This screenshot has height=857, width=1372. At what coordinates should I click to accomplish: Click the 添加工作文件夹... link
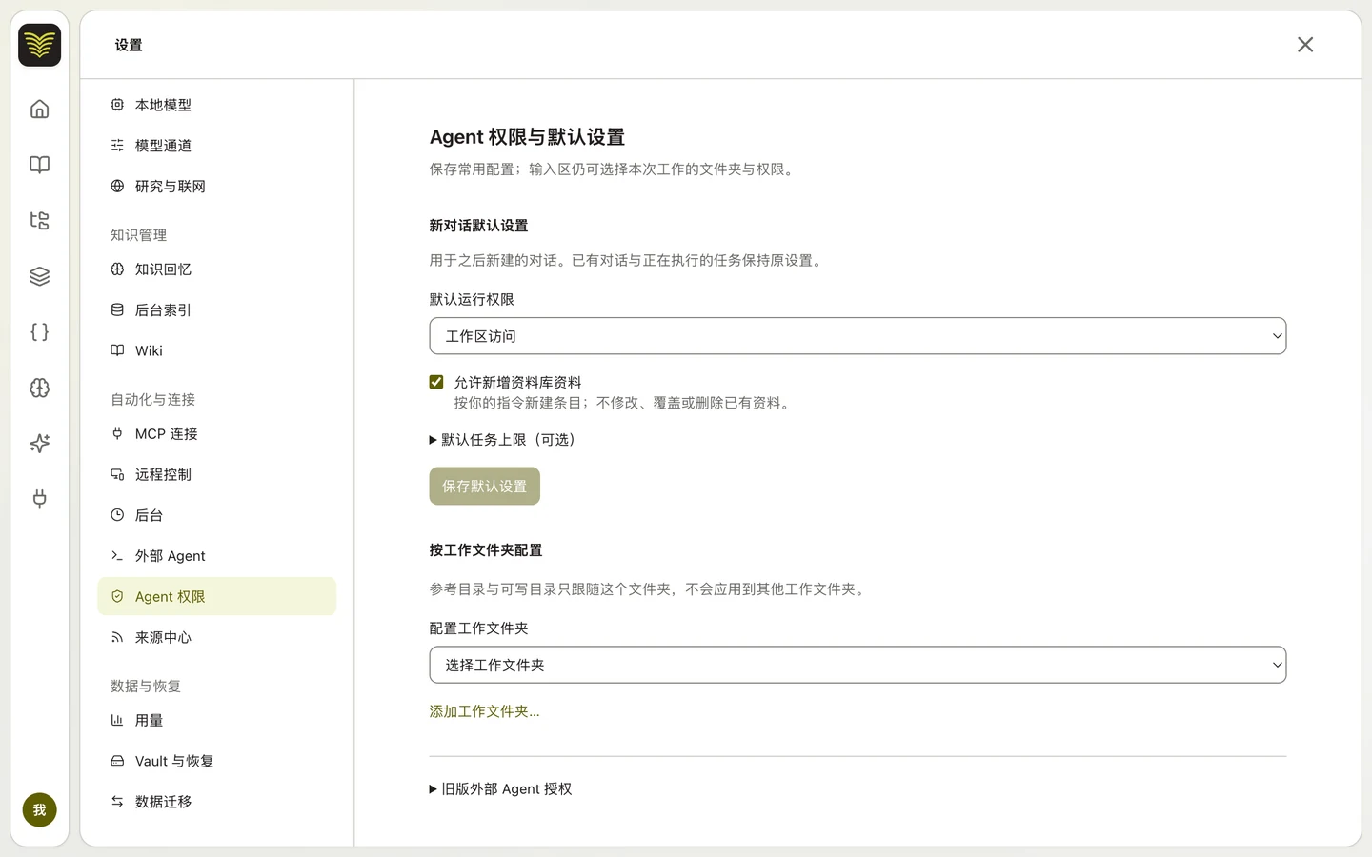(485, 711)
